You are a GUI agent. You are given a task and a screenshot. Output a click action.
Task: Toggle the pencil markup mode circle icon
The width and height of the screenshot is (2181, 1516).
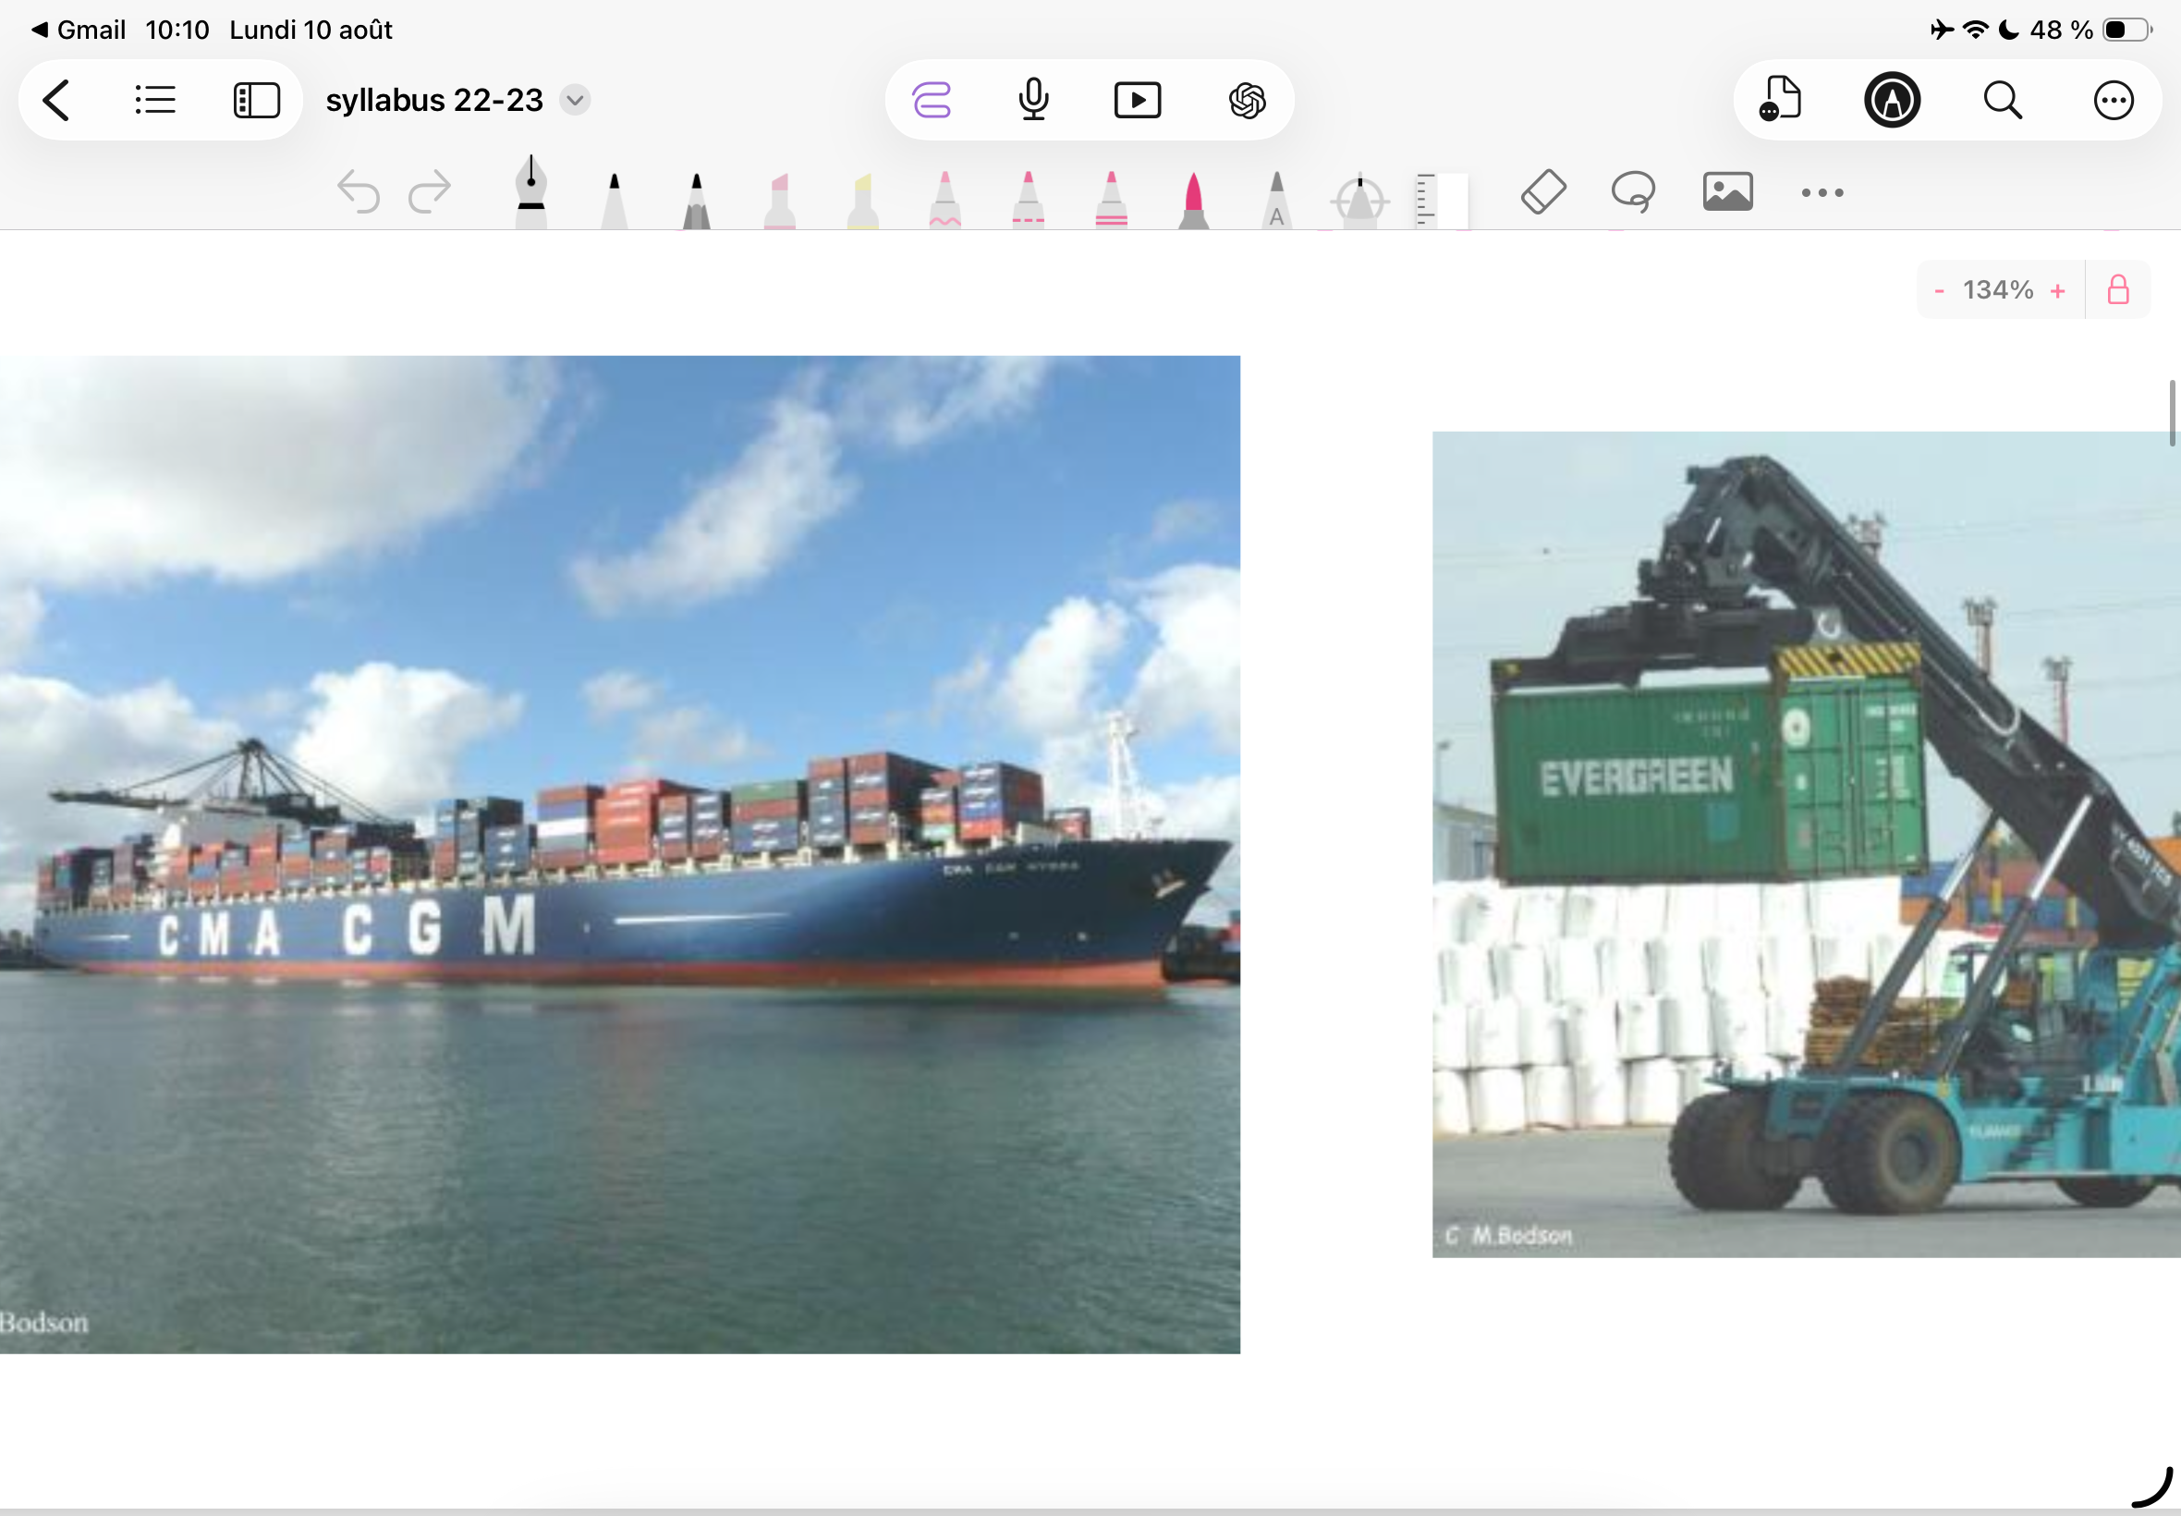pyautogui.click(x=1893, y=100)
